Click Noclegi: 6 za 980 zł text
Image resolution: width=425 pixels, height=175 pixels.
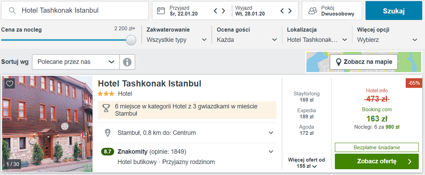tap(377, 127)
